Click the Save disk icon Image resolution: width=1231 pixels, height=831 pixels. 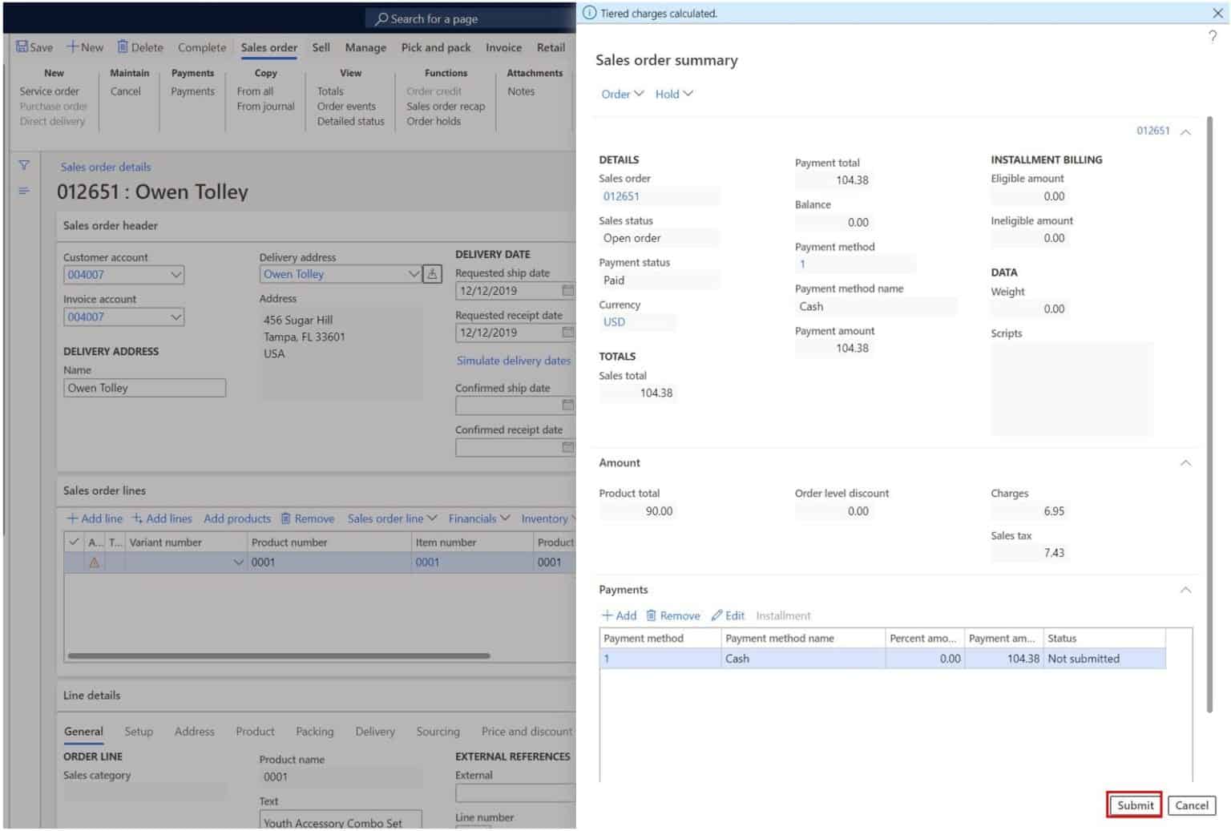[x=22, y=47]
